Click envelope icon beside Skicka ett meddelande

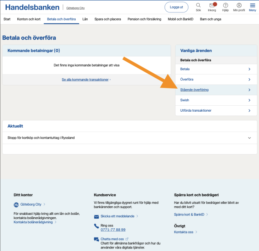coord(97,217)
